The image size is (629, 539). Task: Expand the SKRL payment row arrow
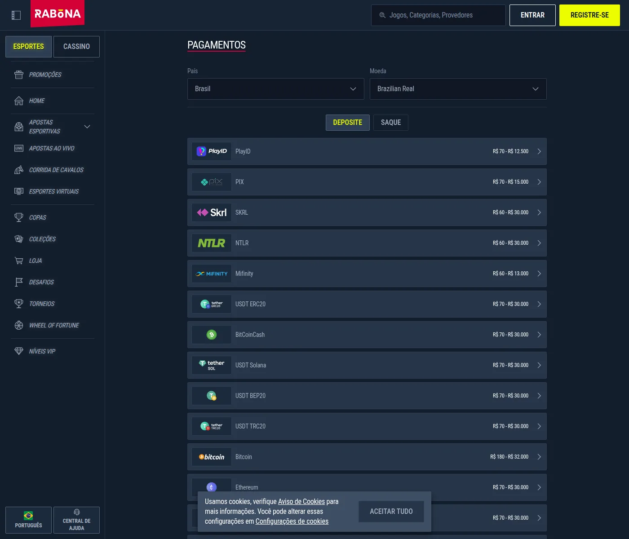tap(539, 212)
